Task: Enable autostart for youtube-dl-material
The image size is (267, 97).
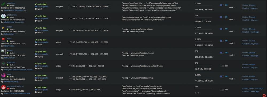Action: (222, 90)
